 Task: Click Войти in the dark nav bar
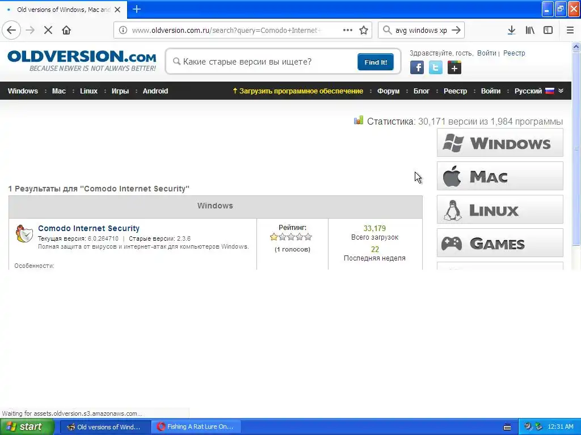[491, 91]
